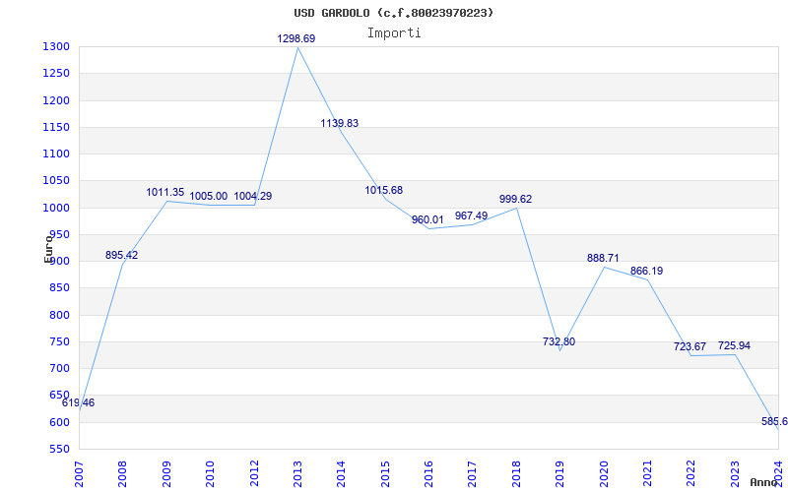This screenshot has width=788, height=492.
Task: Select the peak data label 1298.69
Action: 296,38
